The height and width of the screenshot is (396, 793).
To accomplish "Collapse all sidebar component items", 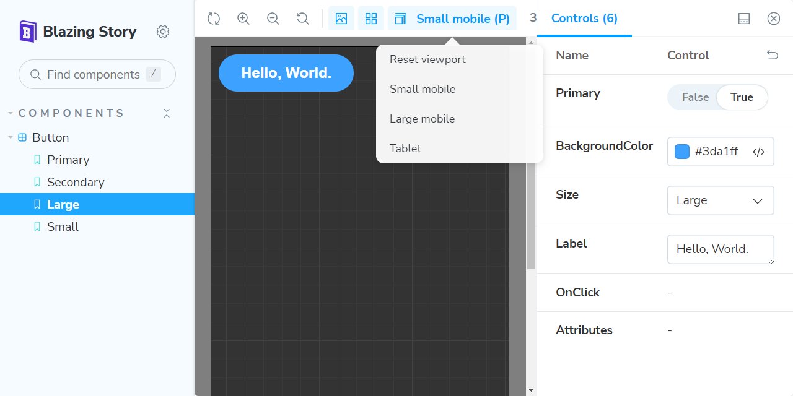I will click(x=166, y=114).
